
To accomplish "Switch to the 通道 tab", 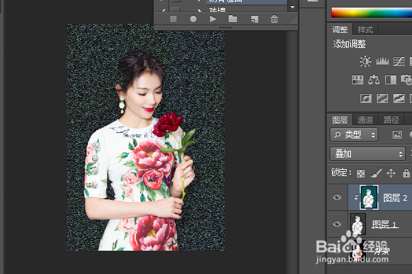I will click(x=365, y=120).
